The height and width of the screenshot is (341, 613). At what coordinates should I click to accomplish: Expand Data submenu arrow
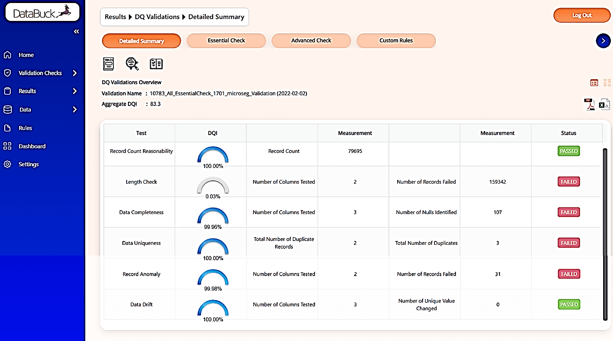[75, 109]
